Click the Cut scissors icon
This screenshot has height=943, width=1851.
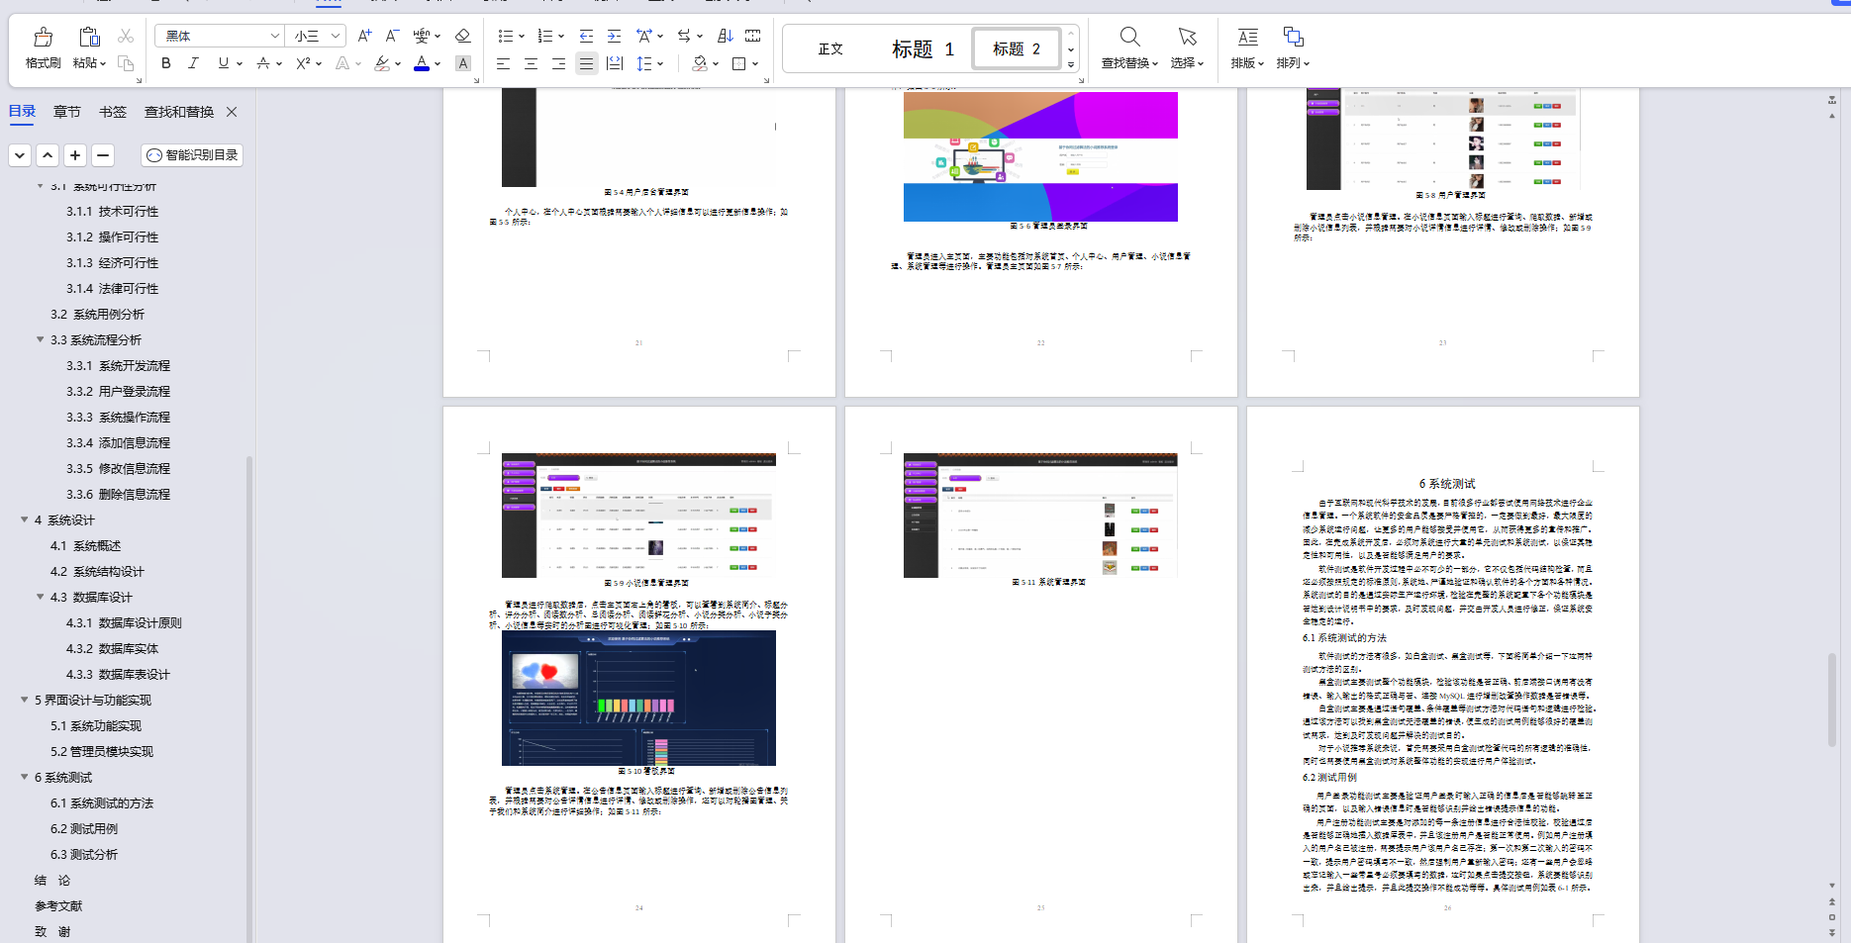click(x=126, y=36)
